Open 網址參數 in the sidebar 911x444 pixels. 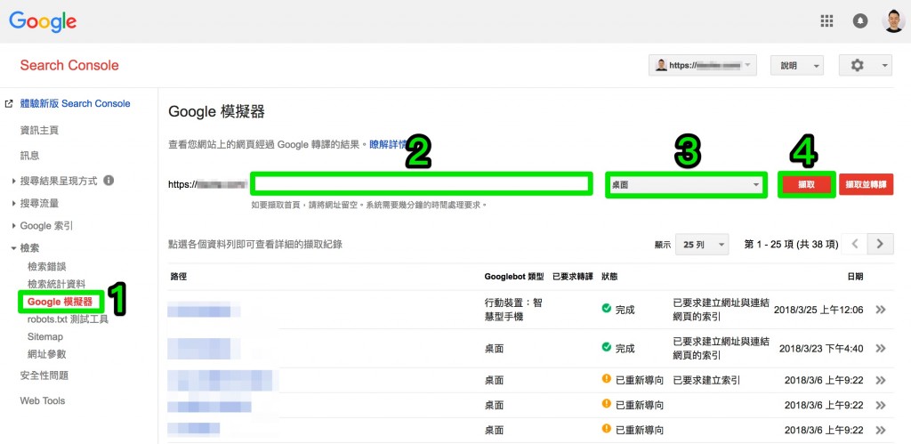click(x=47, y=354)
